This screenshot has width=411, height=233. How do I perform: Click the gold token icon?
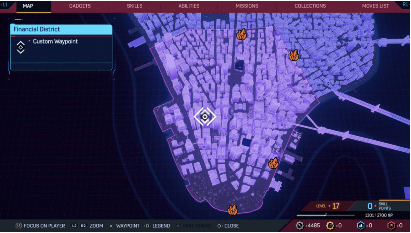[330, 225]
